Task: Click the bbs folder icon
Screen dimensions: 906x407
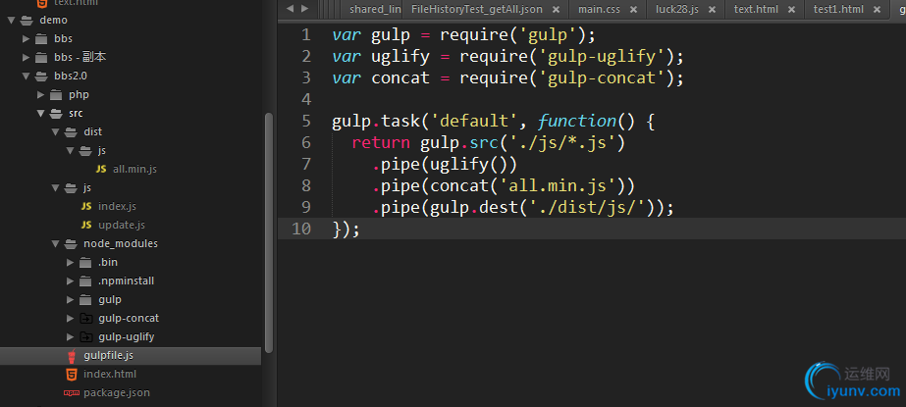Action: point(41,39)
